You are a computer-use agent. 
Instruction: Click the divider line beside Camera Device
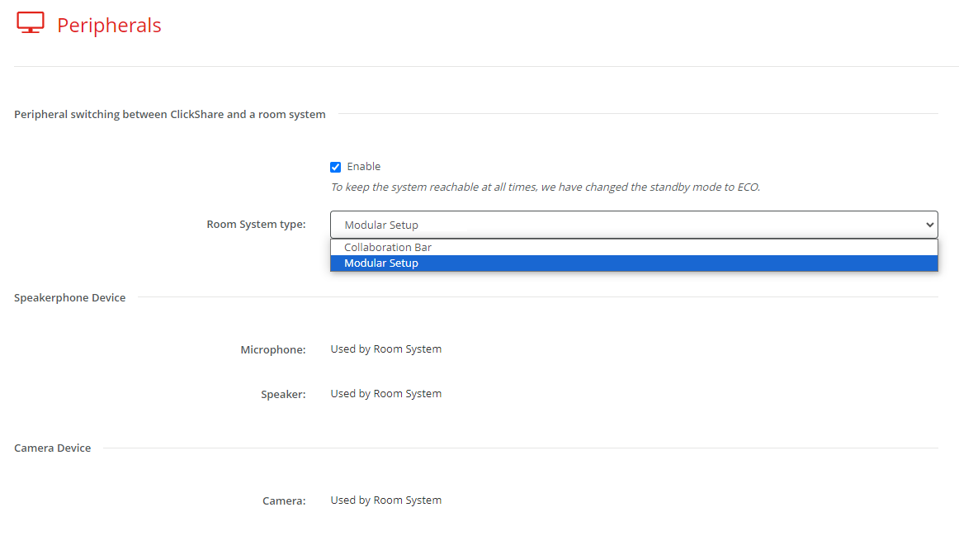[x=520, y=448]
